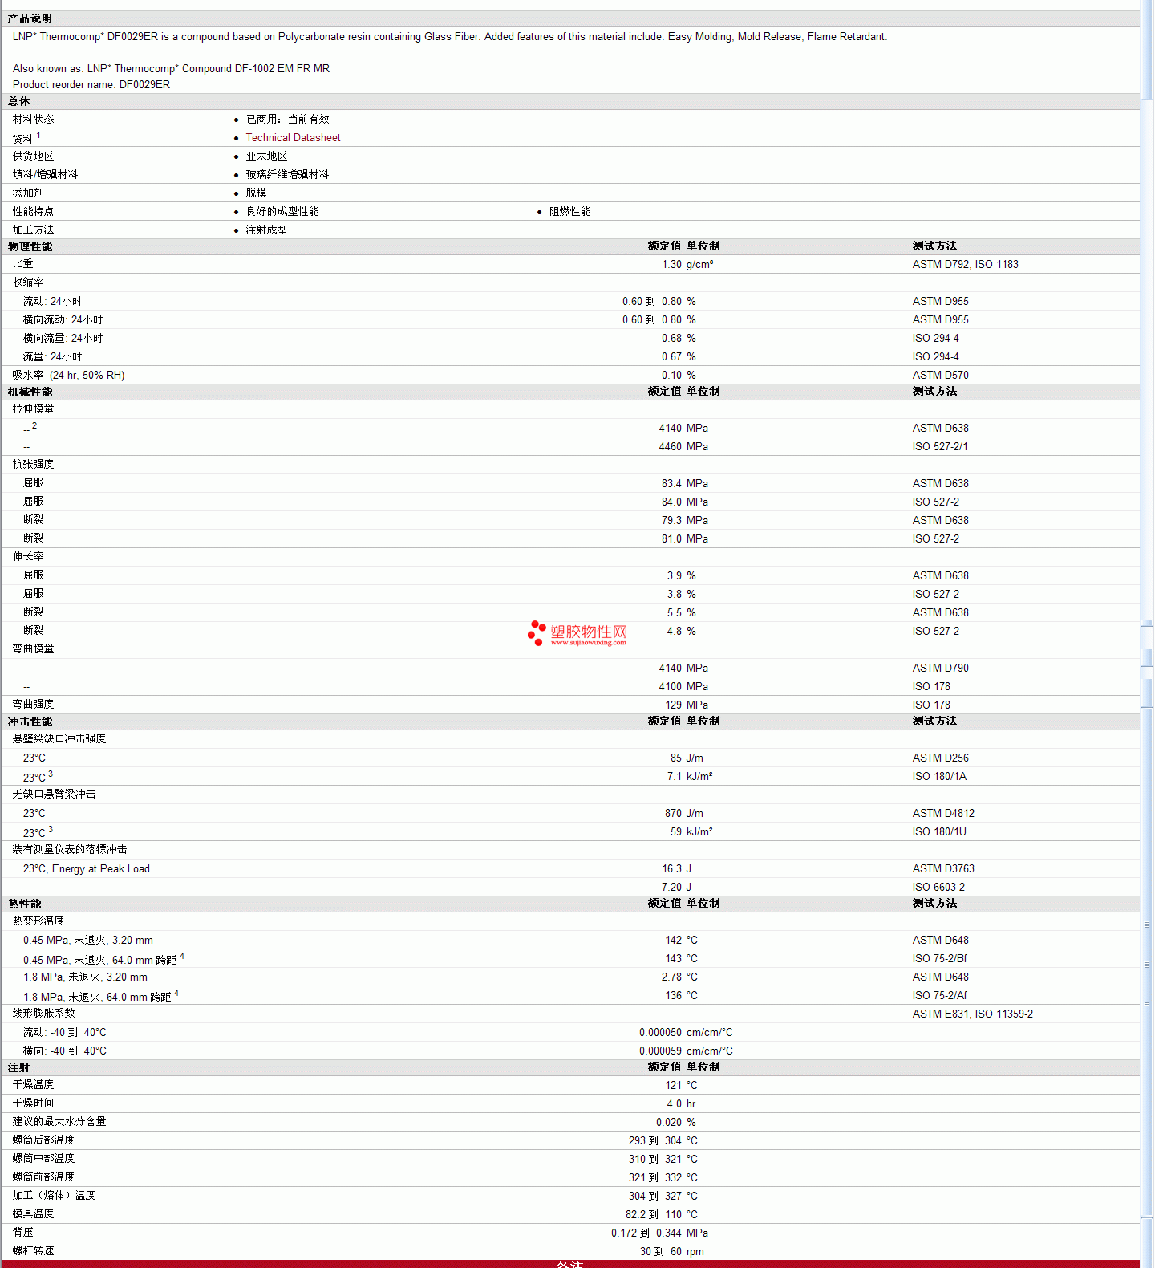The width and height of the screenshot is (1155, 1268).
Task: Click the 螺筒后部温度 row label
Action: [43, 1140]
